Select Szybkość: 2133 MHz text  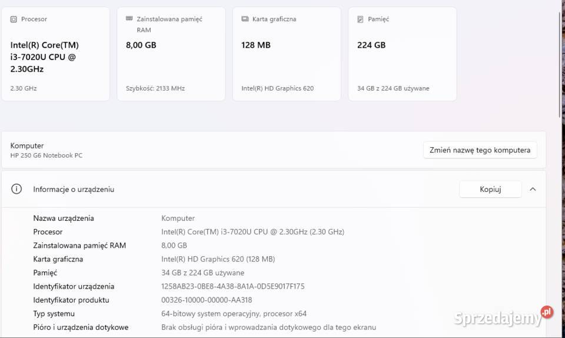(x=155, y=88)
